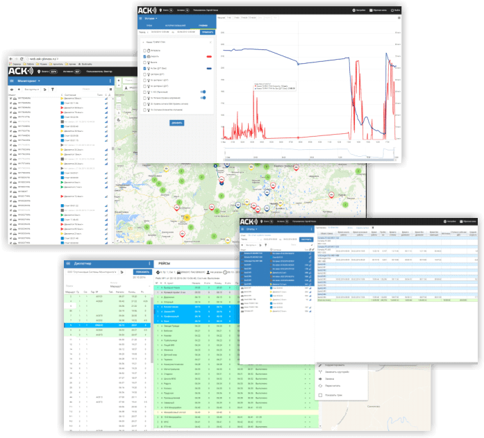Click the filter funnel icon in Reports toolbar

pos(265,245)
